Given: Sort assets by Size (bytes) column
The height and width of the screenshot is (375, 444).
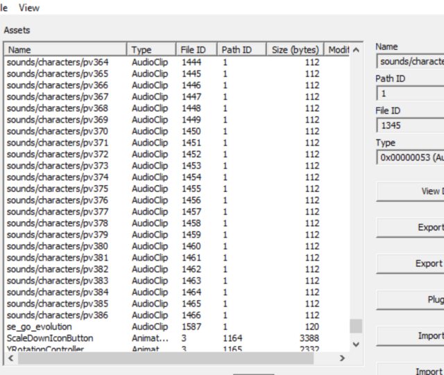Looking at the screenshot, I should [294, 50].
